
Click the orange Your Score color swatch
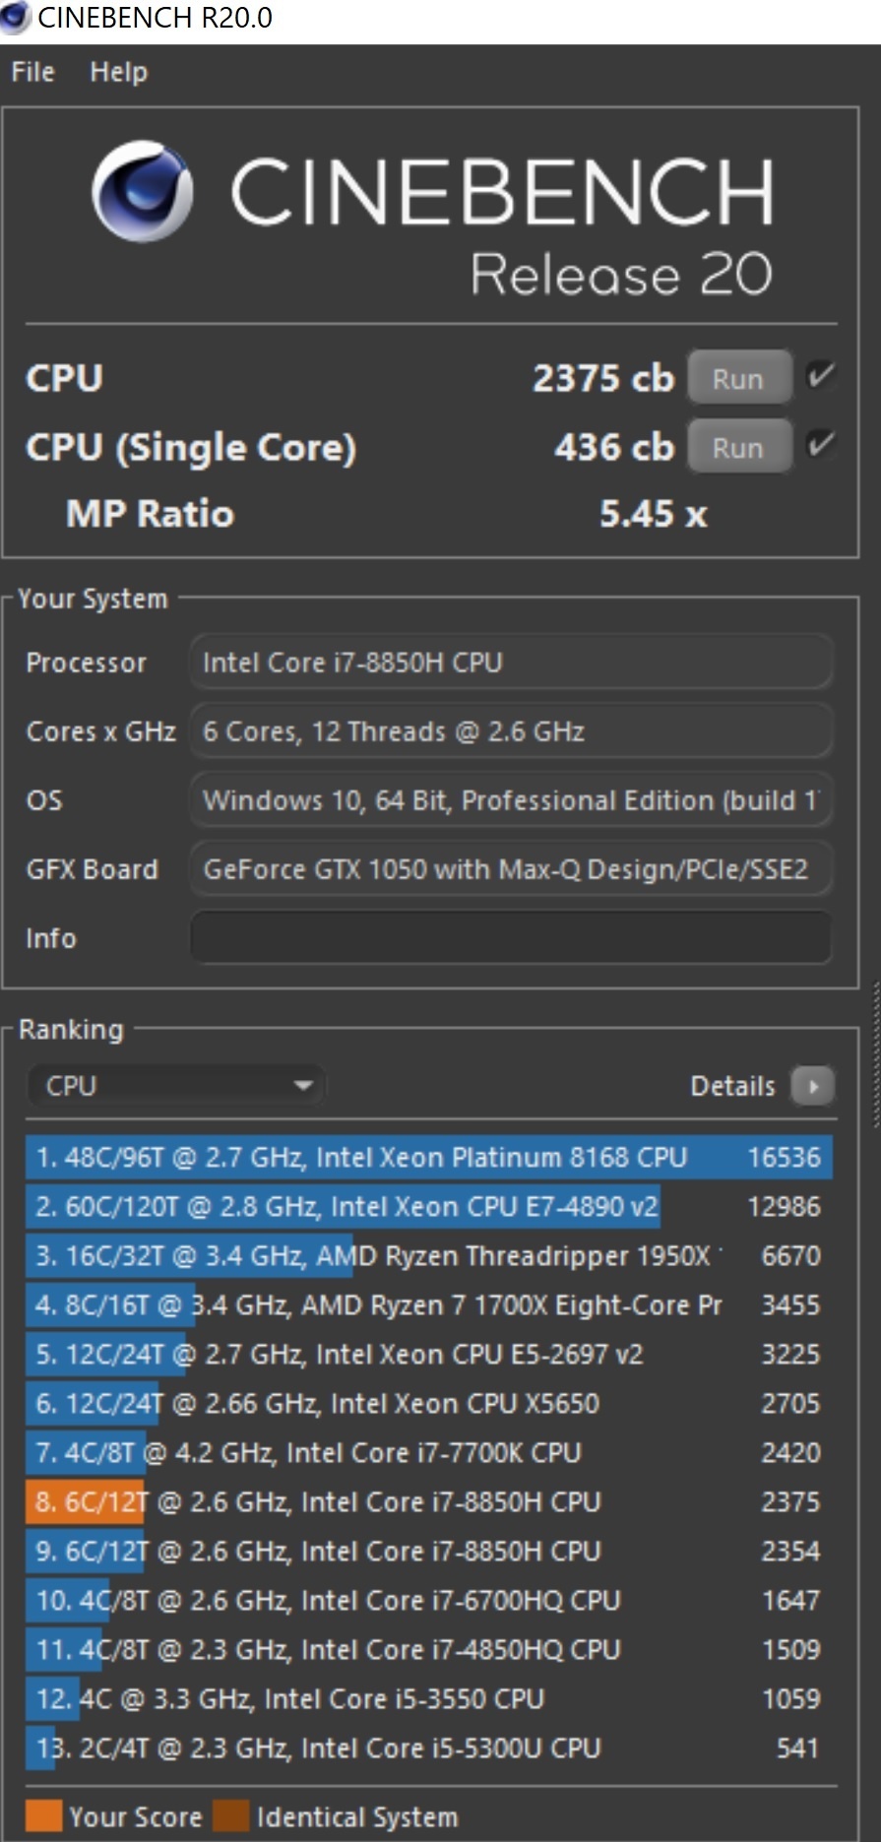43,1816
